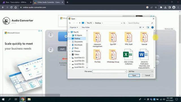The width and height of the screenshot is (181, 102).
Task: Open the Pre Data folder
Action: pyautogui.click(x=97, y=56)
